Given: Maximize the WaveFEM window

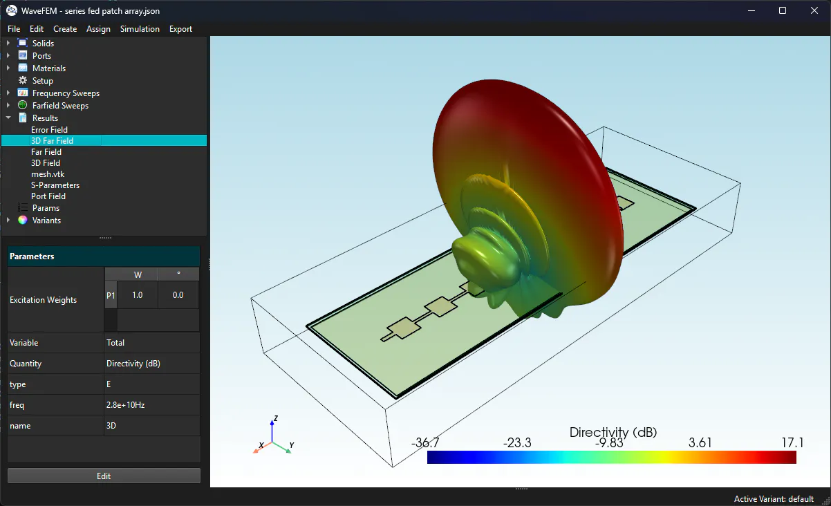Looking at the screenshot, I should coord(783,10).
